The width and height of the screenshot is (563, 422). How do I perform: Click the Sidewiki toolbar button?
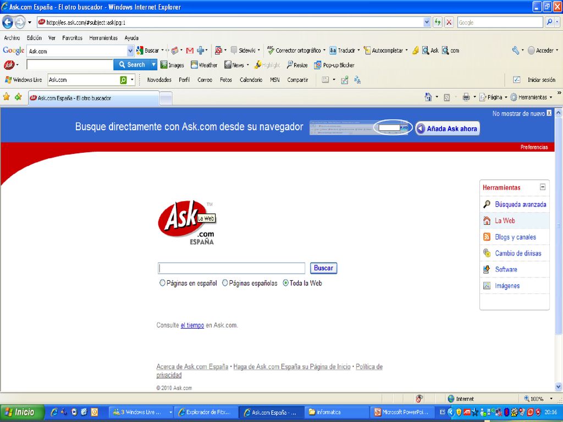pos(245,51)
